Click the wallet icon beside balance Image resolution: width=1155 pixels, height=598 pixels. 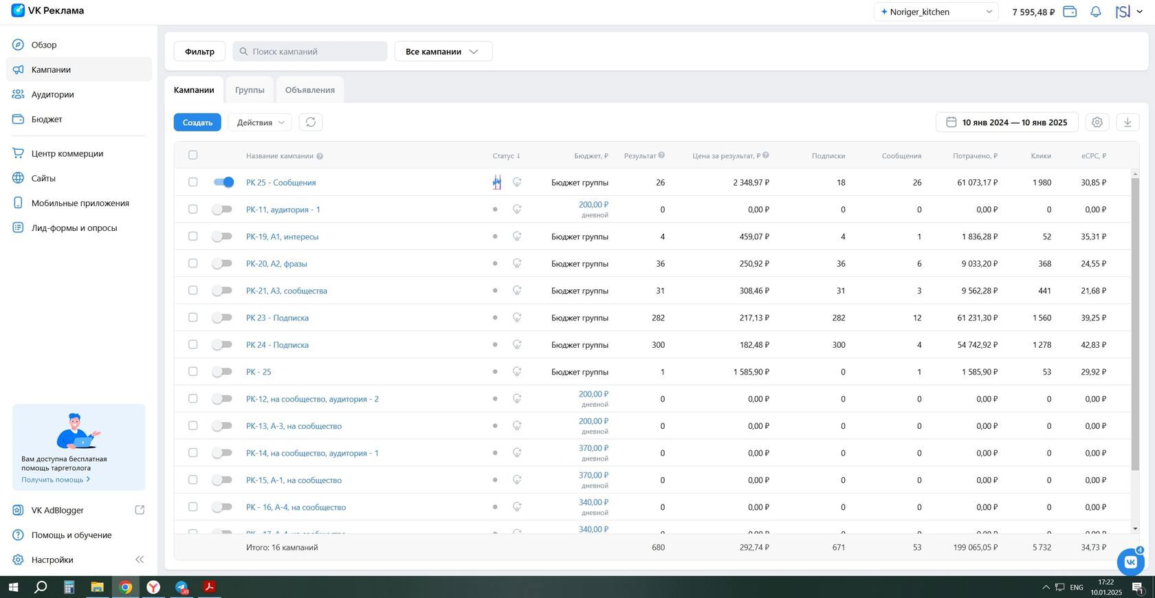[x=1070, y=12]
